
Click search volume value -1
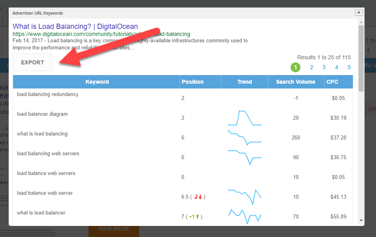[x=296, y=98]
